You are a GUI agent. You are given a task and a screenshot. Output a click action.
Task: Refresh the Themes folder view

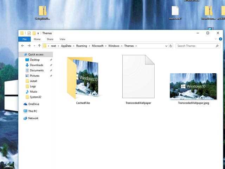point(171,46)
